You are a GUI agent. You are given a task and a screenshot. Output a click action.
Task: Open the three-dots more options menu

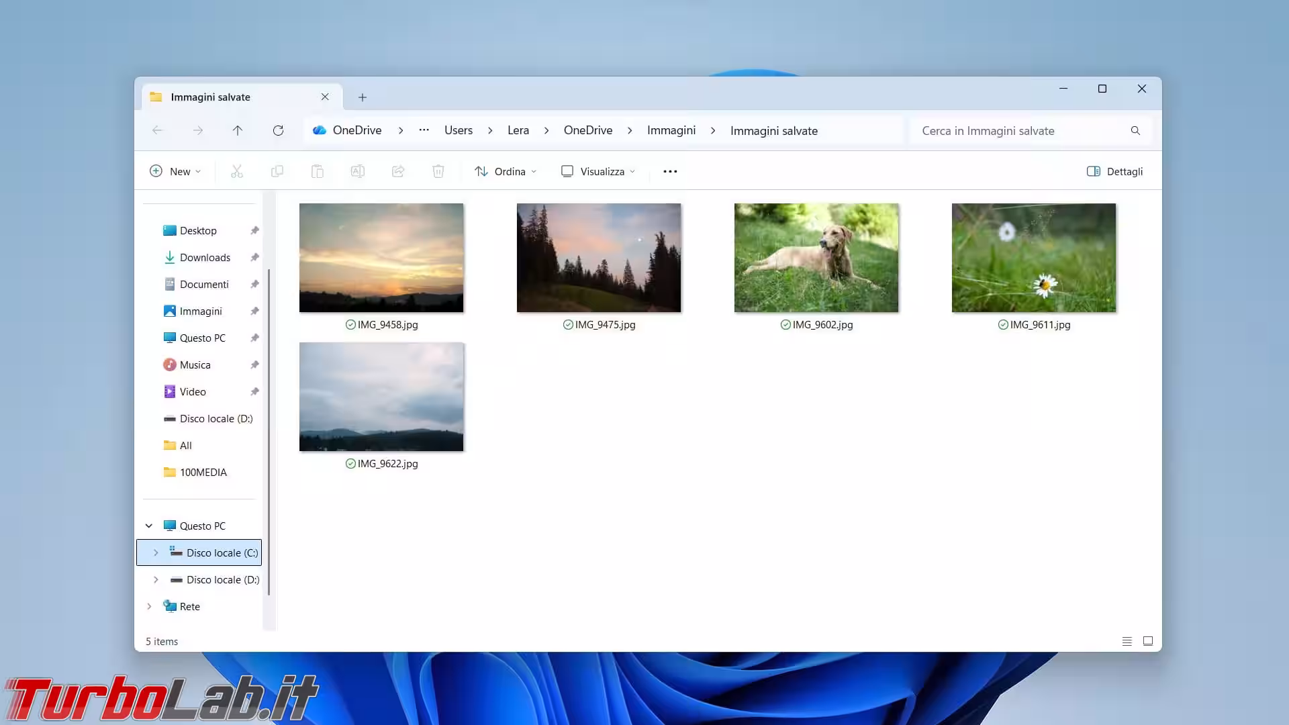click(670, 171)
